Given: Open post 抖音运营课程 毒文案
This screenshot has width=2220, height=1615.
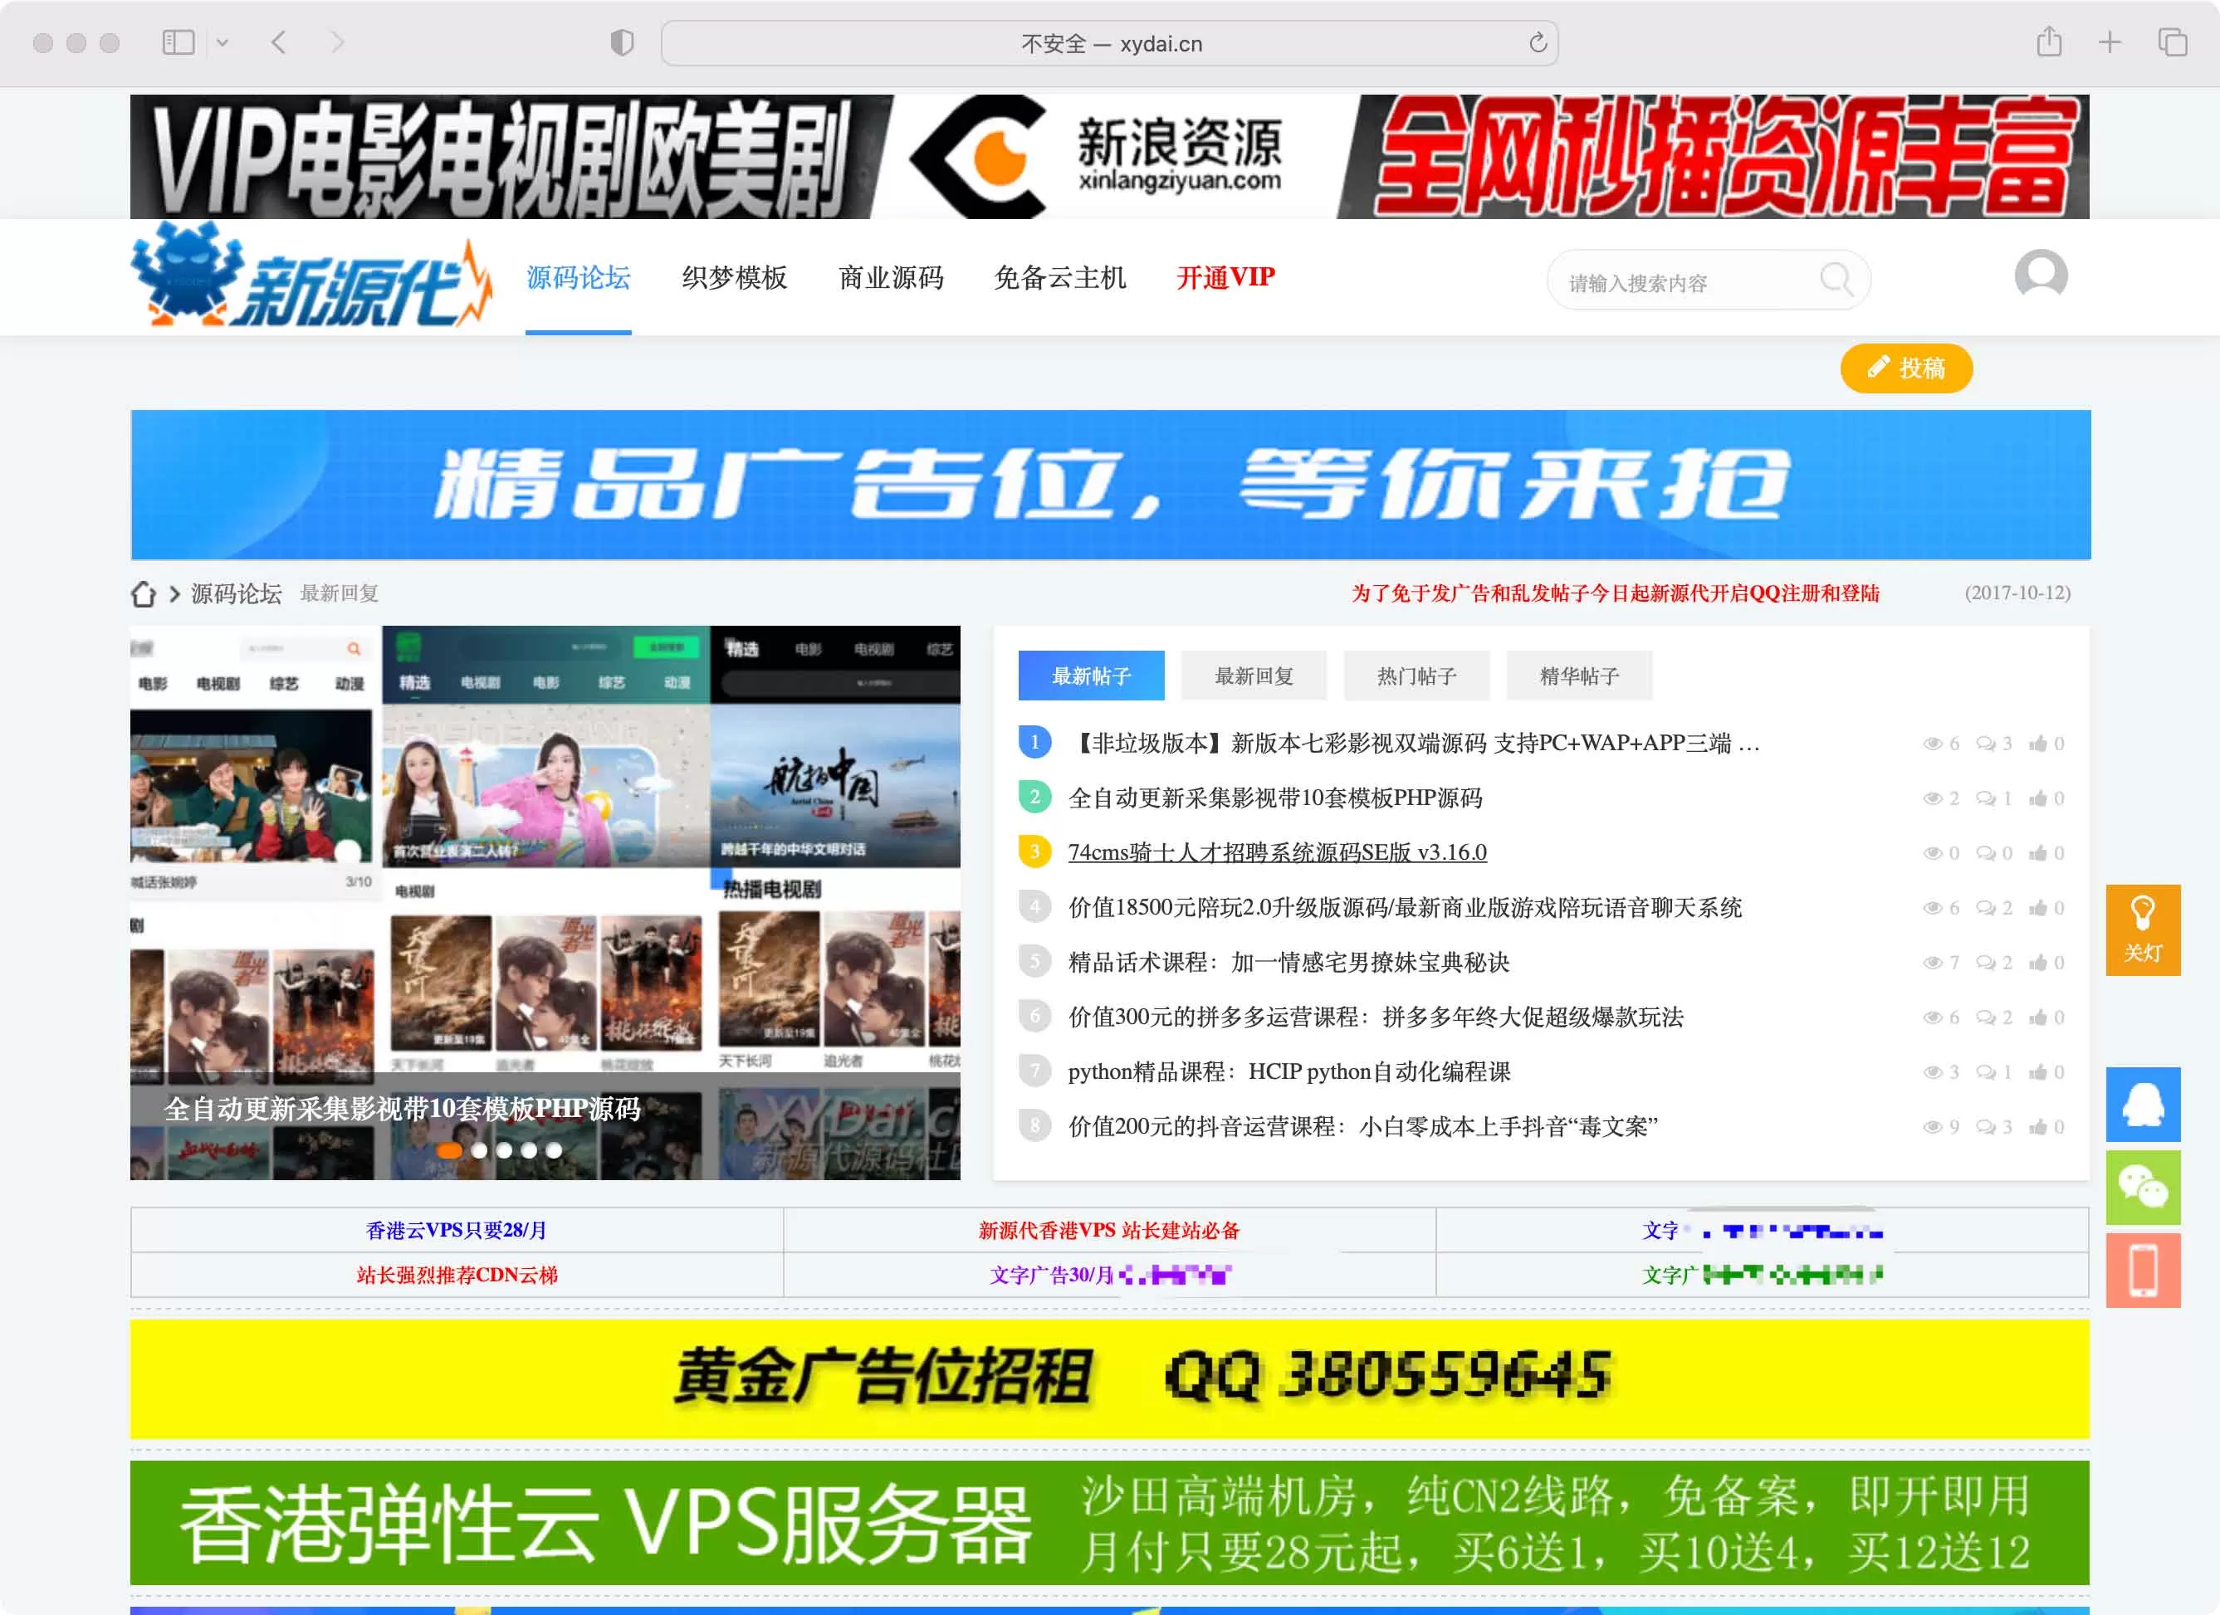Looking at the screenshot, I should pos(1362,1127).
